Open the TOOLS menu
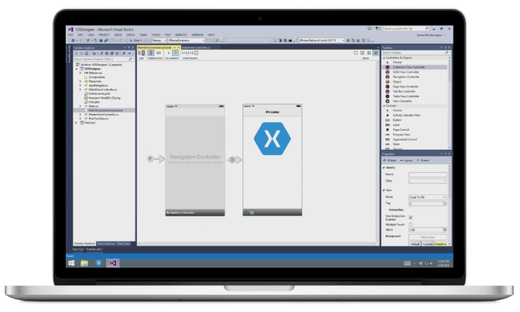The image size is (520, 312). pos(156,35)
